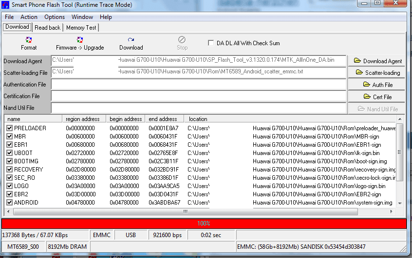Uncheck the ANDROID partition checkbox
Screen dimensions: 412x258
click(9, 203)
